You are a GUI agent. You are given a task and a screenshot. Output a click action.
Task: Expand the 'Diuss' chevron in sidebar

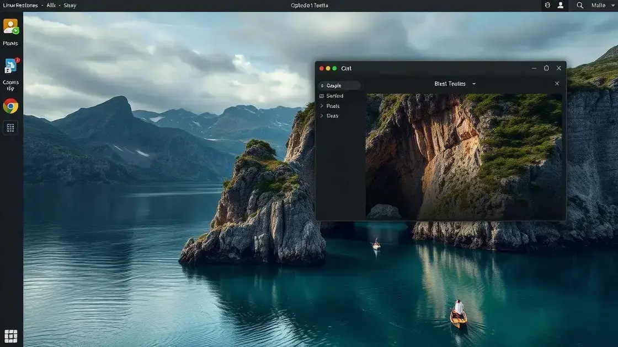322,116
